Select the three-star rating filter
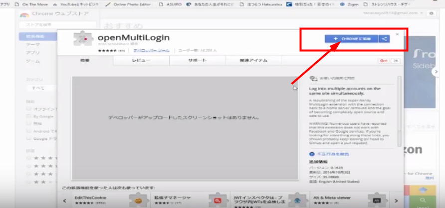The width and height of the screenshot is (445, 208). coord(28,174)
